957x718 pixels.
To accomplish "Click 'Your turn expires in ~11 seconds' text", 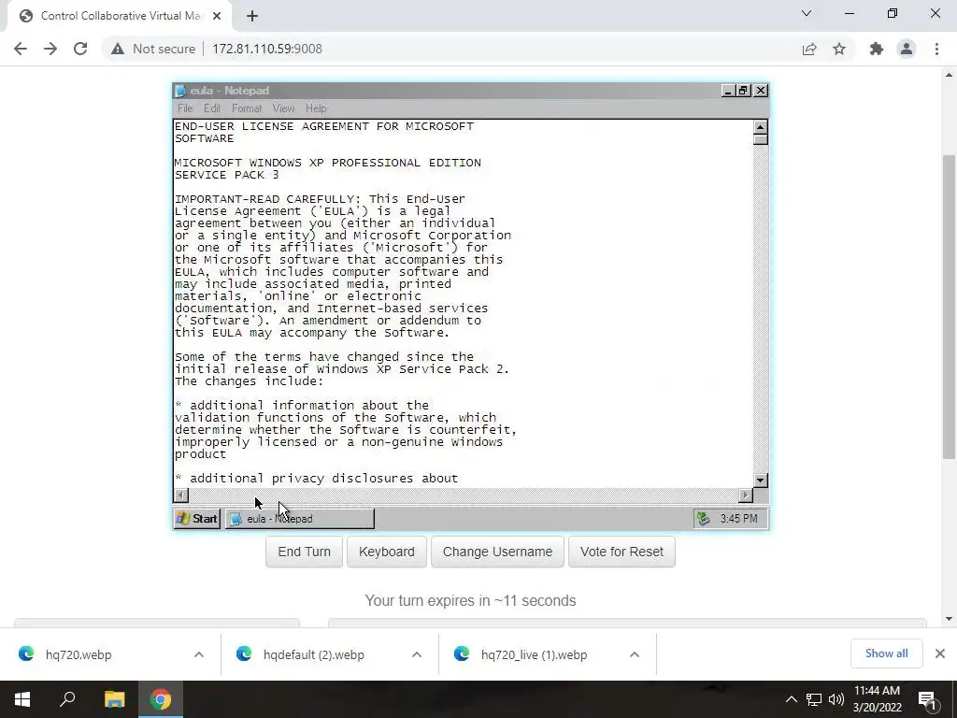I will 470,601.
